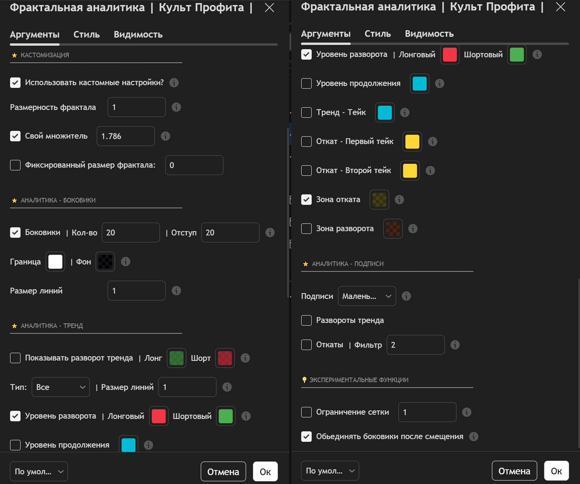
Task: Click info icon next to Размерность фрактала
Action: coord(176,107)
